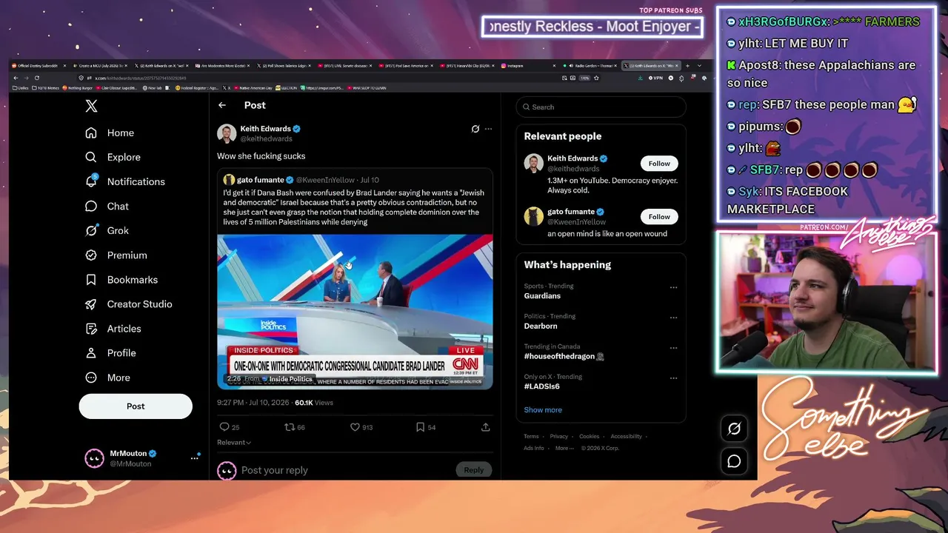Go back using the Post back arrow
This screenshot has height=533, width=948.
coord(222,105)
